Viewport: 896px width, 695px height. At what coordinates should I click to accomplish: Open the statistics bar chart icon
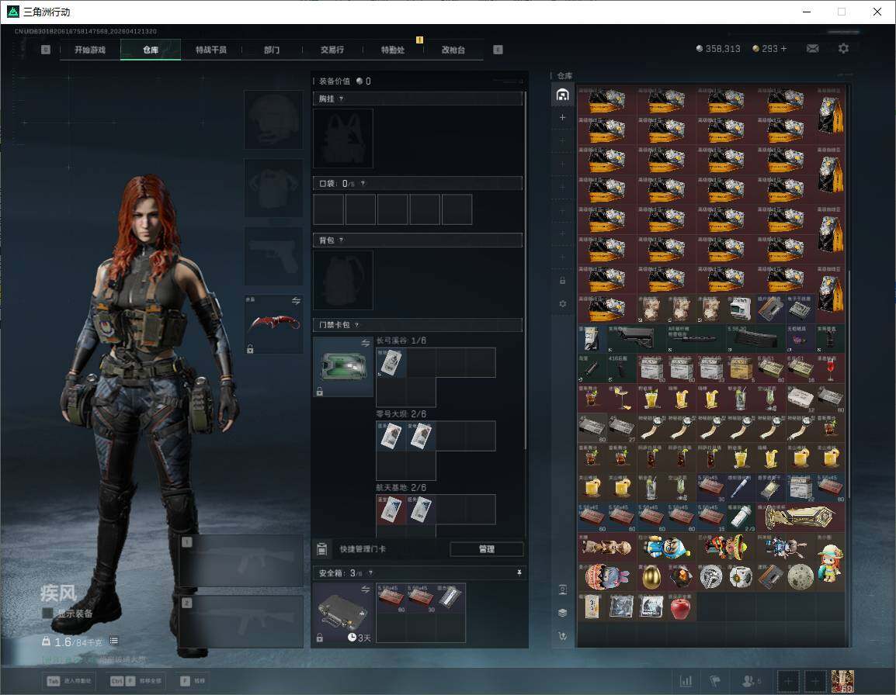(686, 681)
